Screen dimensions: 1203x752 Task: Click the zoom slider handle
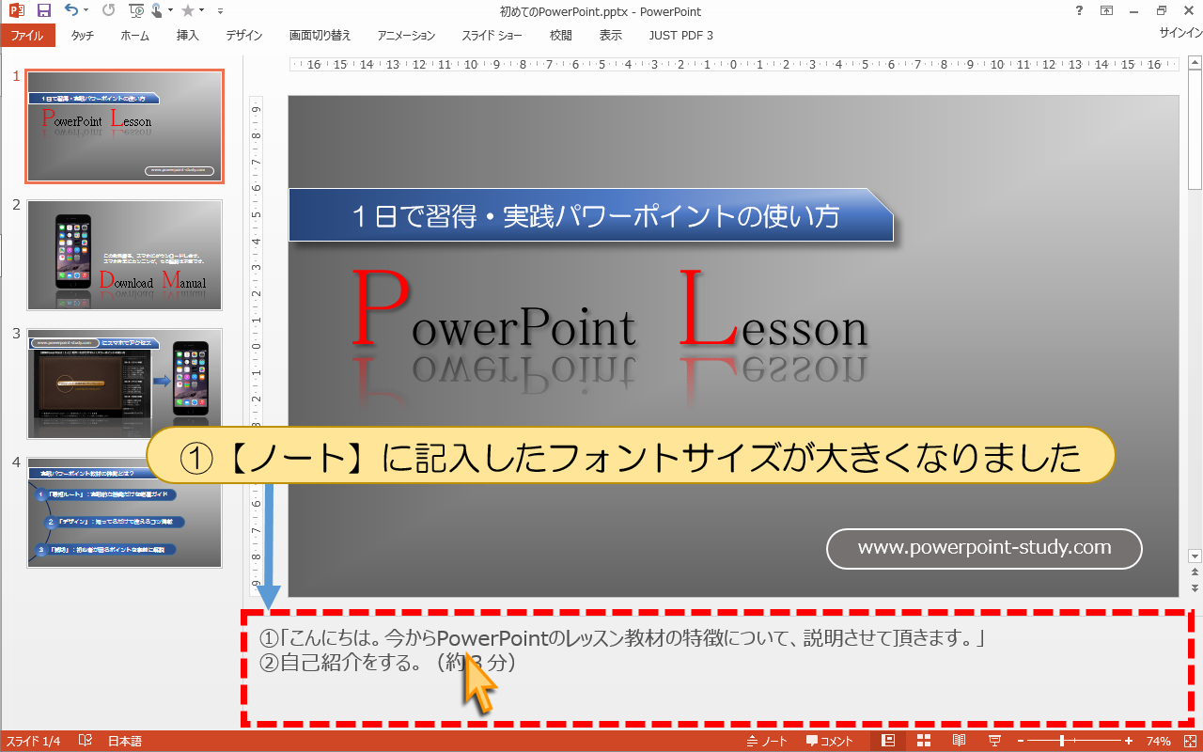(x=1062, y=742)
